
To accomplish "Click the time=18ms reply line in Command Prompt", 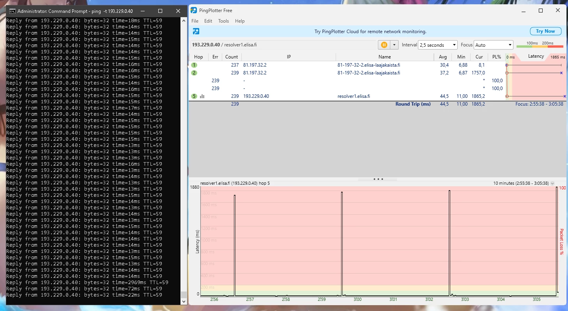I will pos(84,21).
